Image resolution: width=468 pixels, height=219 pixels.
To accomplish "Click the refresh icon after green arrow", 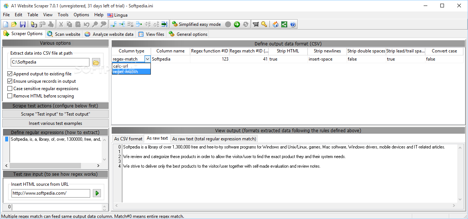I will click(x=245, y=24).
